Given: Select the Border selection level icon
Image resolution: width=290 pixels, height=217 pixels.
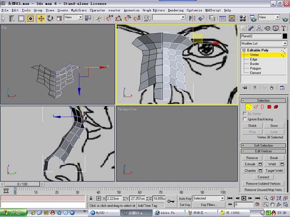Looking at the screenshot, I should click(x=262, y=107).
